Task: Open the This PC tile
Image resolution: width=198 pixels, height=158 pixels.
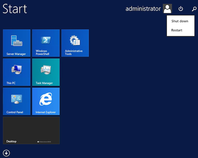Action: click(16, 72)
